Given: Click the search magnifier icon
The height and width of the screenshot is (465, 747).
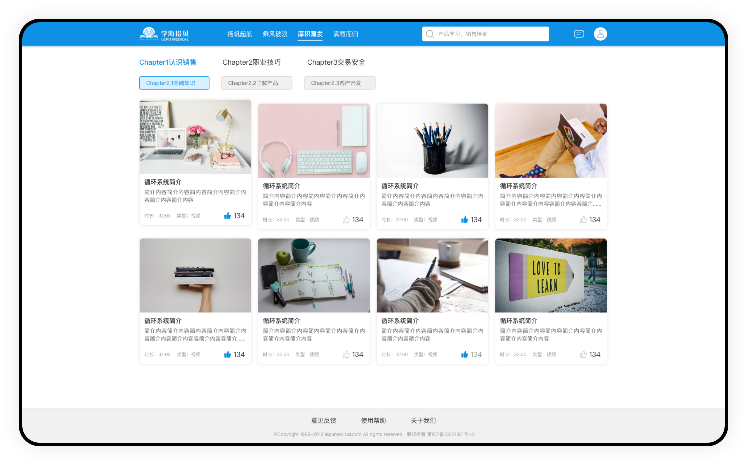Looking at the screenshot, I should click(x=429, y=34).
